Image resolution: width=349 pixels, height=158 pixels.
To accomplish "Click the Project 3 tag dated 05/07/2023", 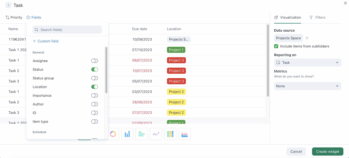I will pos(176,81).
